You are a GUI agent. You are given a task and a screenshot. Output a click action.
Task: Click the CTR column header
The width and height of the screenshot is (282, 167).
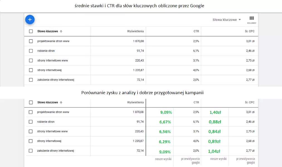pyautogui.click(x=196, y=31)
